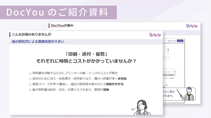Image resolution: width=211 pixels, height=118 pixels.
Task: Click the DocYou logo on front slide
Action: 155,35
